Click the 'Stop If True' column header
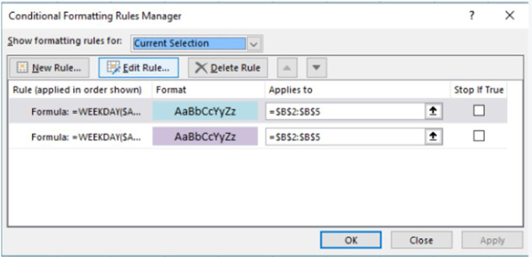The image size is (532, 257). (x=479, y=90)
